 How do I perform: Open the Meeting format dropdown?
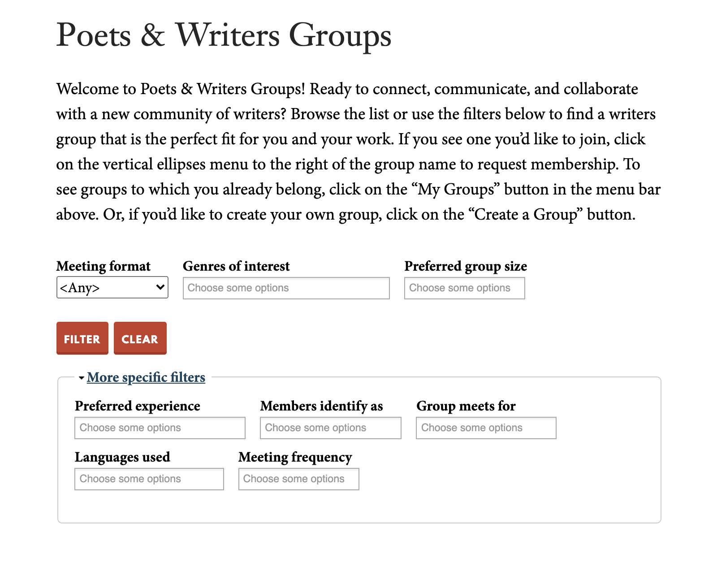[x=112, y=287]
